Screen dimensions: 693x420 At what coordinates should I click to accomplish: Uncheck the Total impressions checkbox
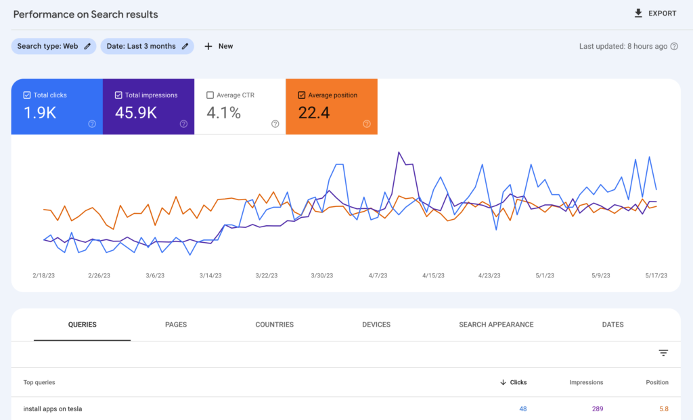pos(118,95)
